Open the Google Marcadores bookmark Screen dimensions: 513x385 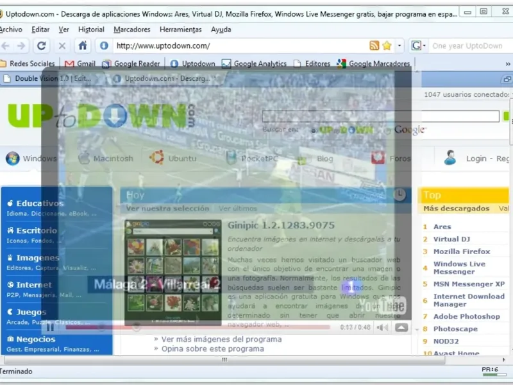click(374, 64)
